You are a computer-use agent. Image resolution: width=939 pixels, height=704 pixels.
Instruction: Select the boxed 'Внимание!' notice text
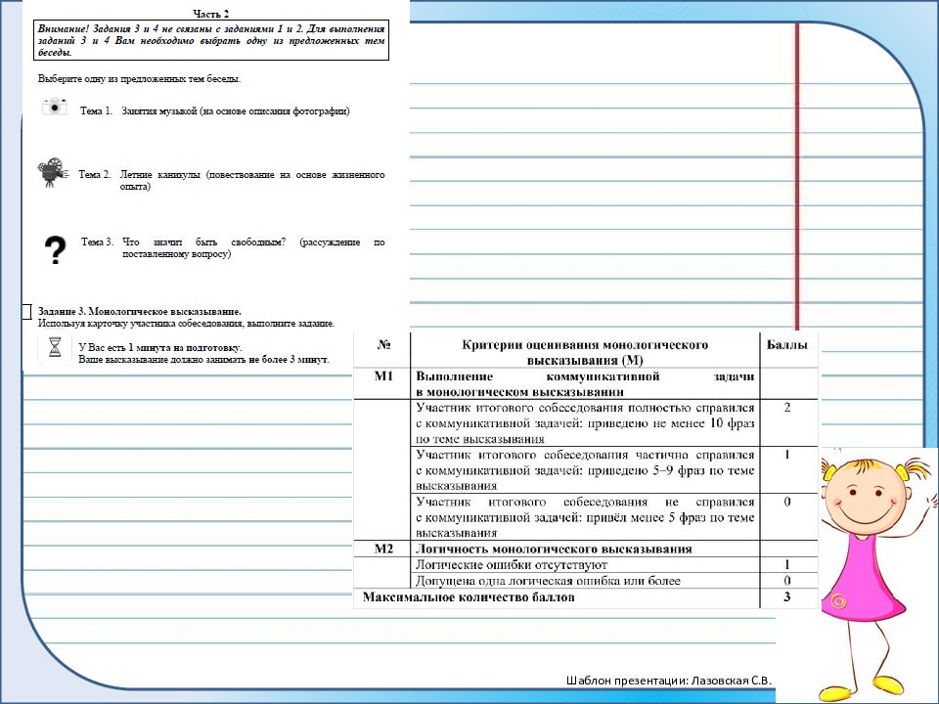[x=211, y=41]
